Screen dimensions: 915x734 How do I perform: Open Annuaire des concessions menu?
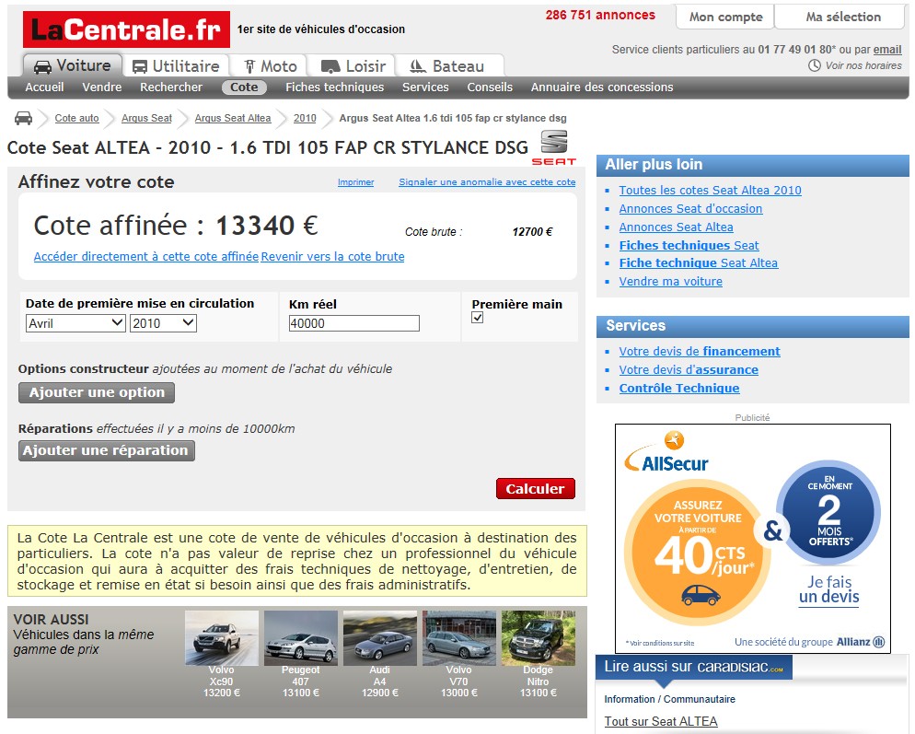pos(602,87)
